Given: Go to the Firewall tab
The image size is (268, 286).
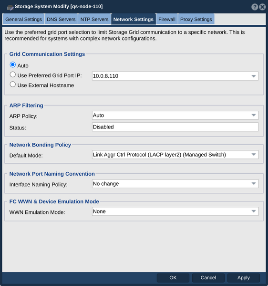Looking at the screenshot, I should 167,19.
